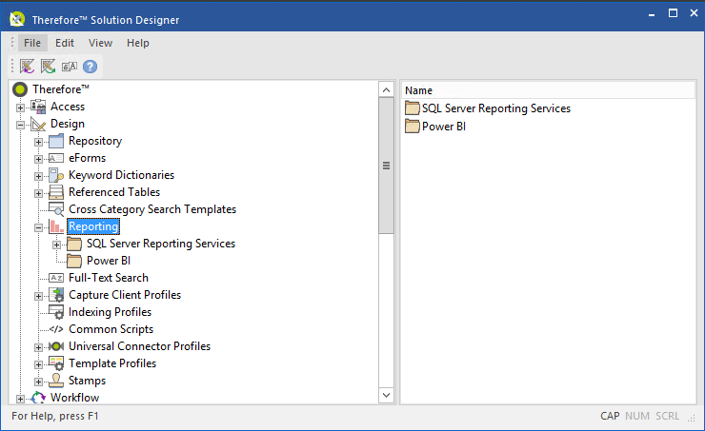The width and height of the screenshot is (705, 431).
Task: Select Reporting tree item label
Action: tap(93, 226)
